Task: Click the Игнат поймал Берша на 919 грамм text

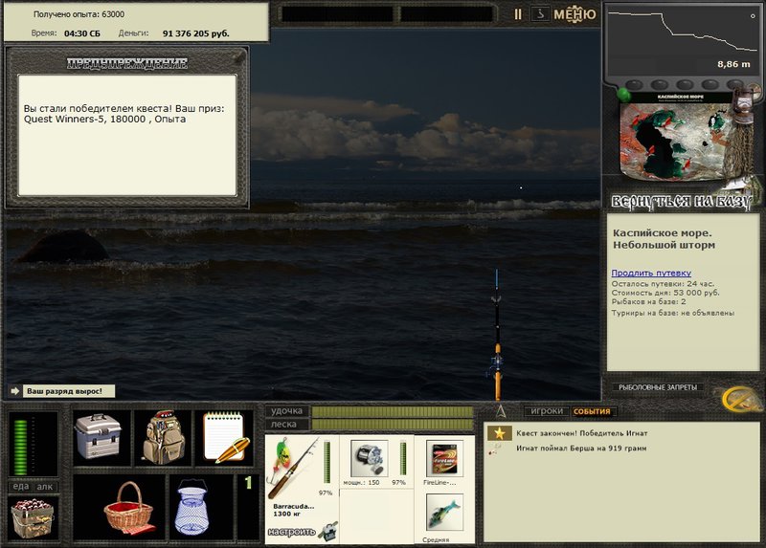Action: point(581,448)
